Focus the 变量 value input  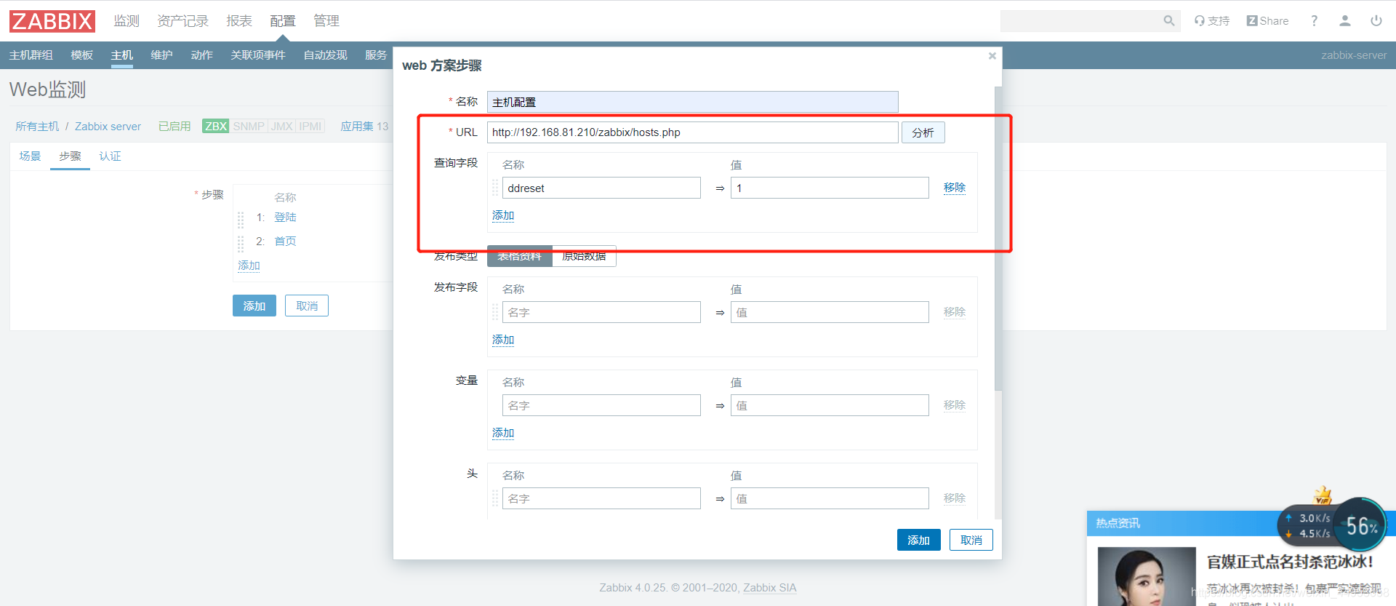click(x=830, y=405)
